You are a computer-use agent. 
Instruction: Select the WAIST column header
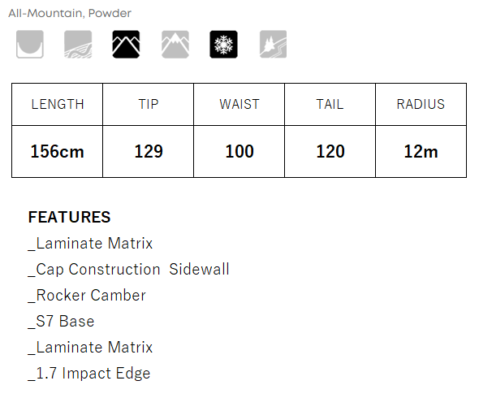click(x=239, y=104)
